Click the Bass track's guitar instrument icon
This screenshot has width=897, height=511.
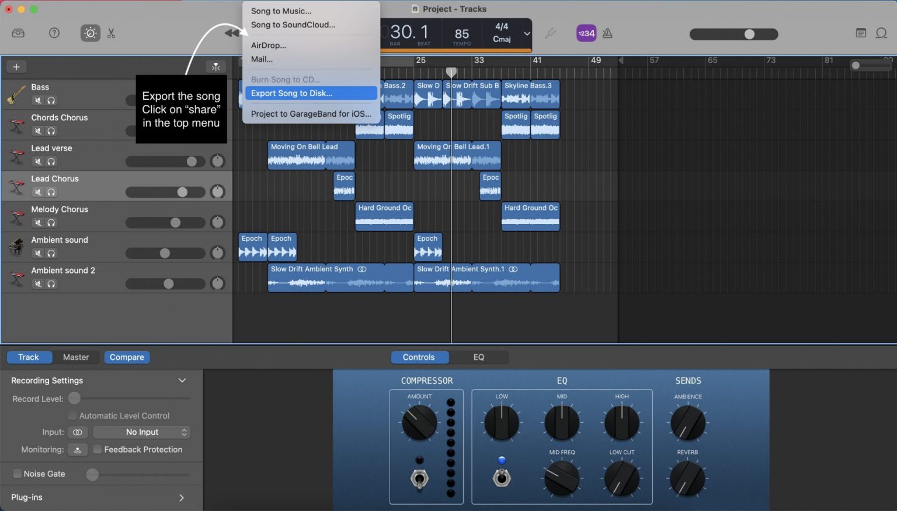pos(15,93)
